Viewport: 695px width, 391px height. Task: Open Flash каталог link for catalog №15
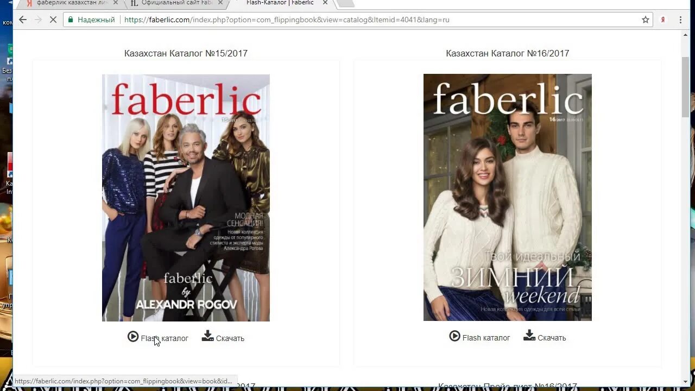click(164, 338)
